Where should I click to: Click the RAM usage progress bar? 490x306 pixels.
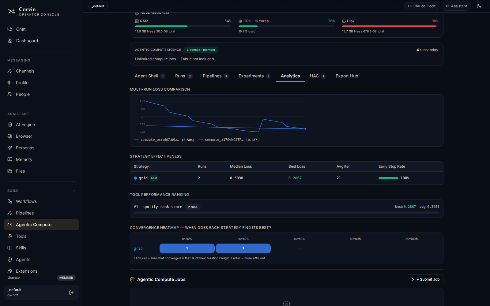tap(183, 26)
